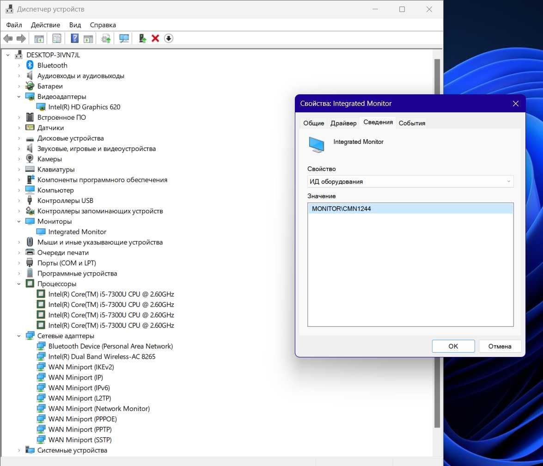543x466 pixels.
Task: Open the Свойство property dropdown
Action: click(410, 182)
